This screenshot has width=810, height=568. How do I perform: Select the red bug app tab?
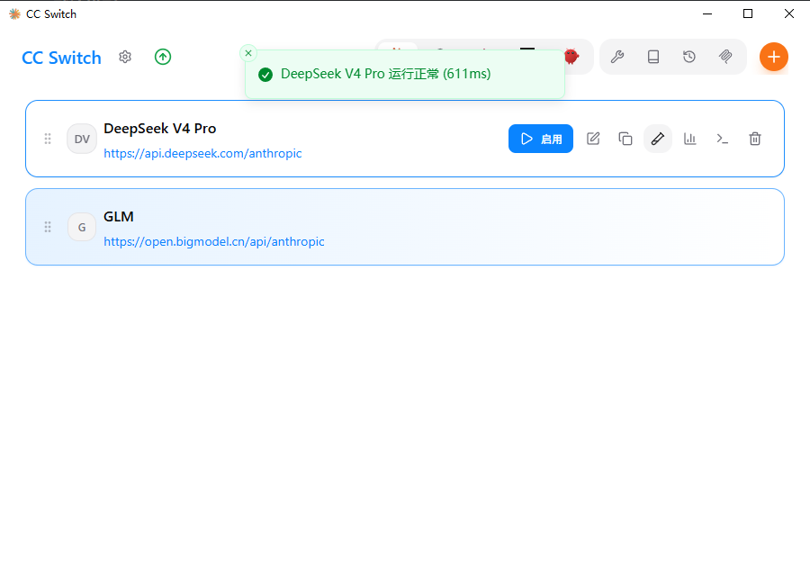click(571, 56)
